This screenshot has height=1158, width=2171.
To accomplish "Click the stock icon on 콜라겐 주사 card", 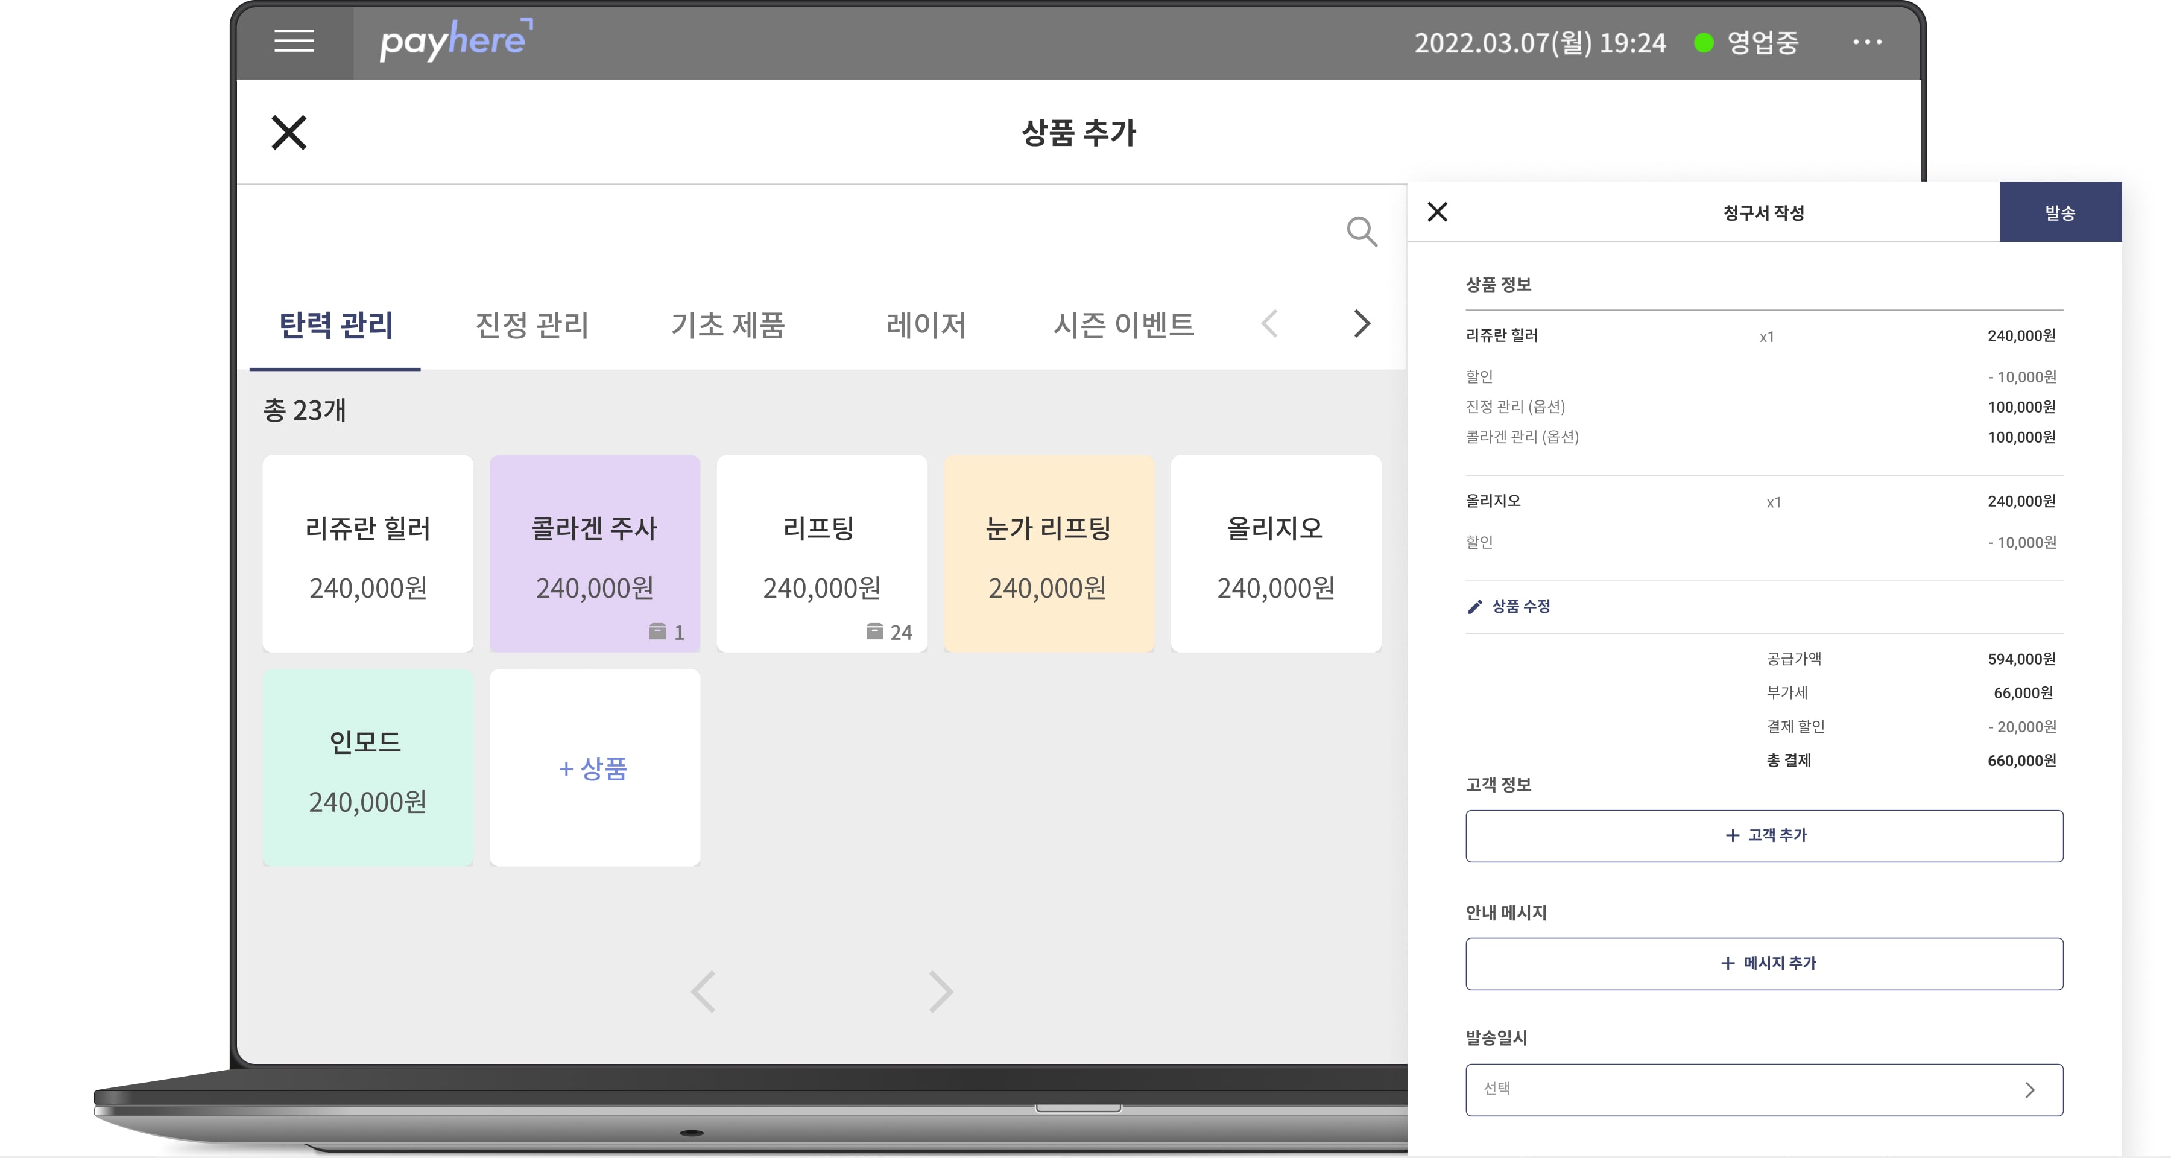I will point(657,631).
